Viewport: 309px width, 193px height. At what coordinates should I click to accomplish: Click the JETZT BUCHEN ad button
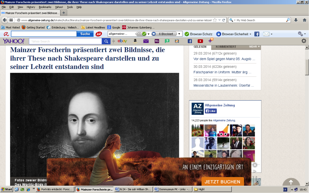[x=222, y=182]
